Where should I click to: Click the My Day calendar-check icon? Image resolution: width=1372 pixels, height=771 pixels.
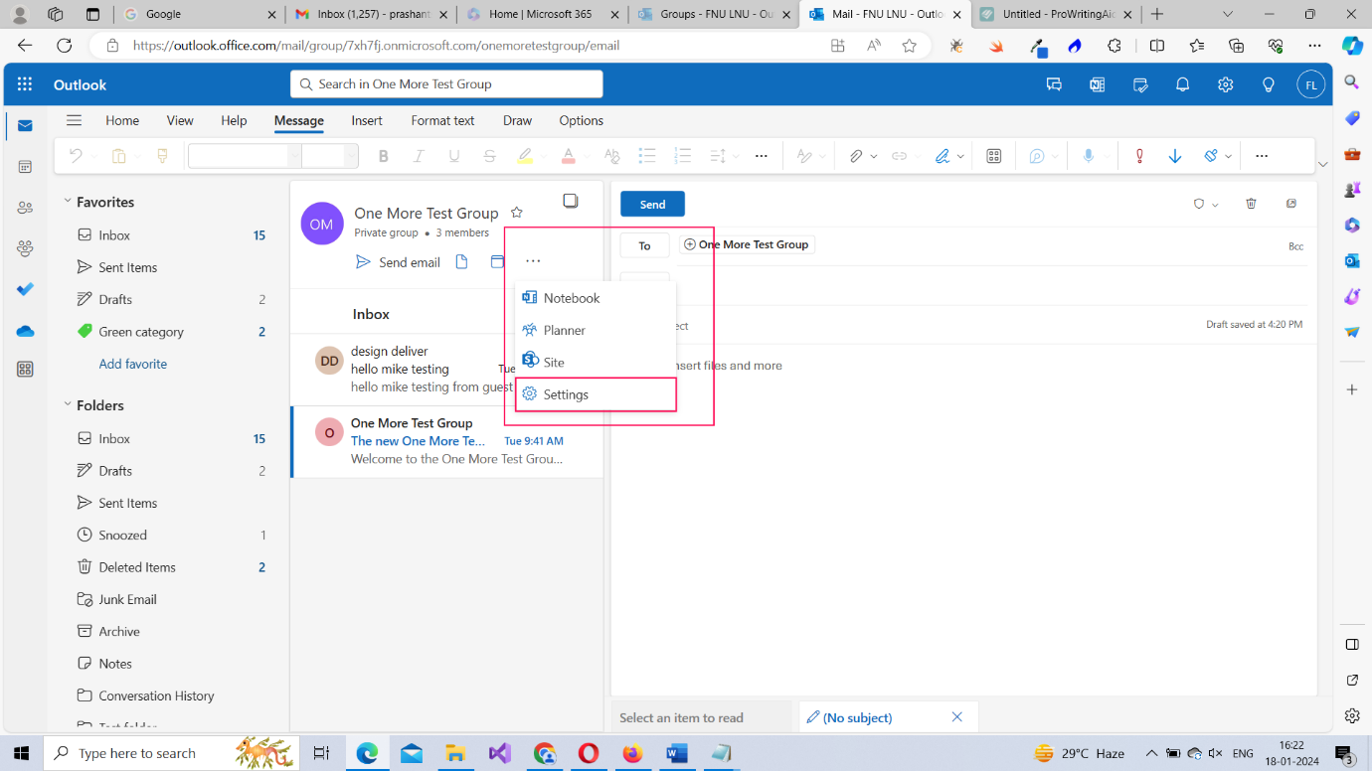[x=1140, y=84]
